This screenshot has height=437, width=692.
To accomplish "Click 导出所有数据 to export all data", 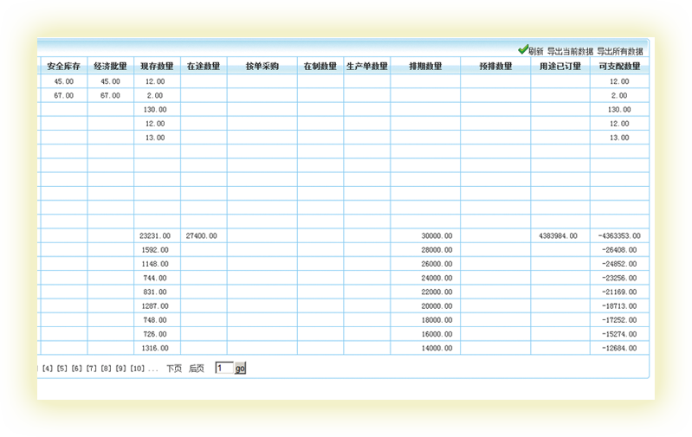I will click(x=620, y=51).
